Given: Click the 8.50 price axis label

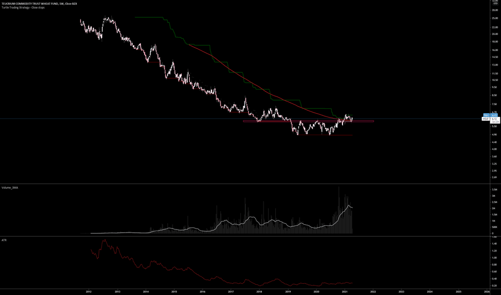Looking at the screenshot, I should 495,95.
